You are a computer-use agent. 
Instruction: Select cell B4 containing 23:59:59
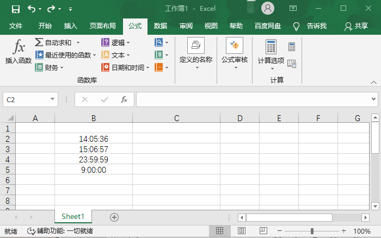[x=94, y=160]
